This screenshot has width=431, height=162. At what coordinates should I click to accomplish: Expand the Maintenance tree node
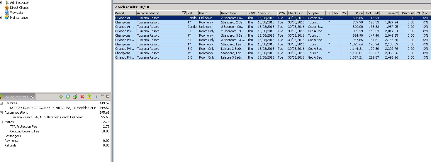[1, 18]
